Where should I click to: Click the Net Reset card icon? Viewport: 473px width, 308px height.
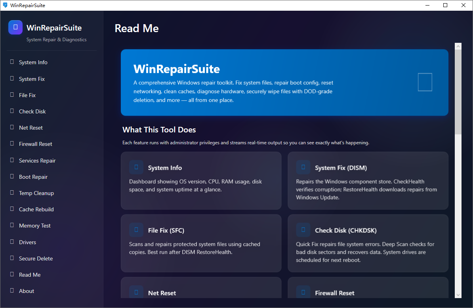coord(136,292)
